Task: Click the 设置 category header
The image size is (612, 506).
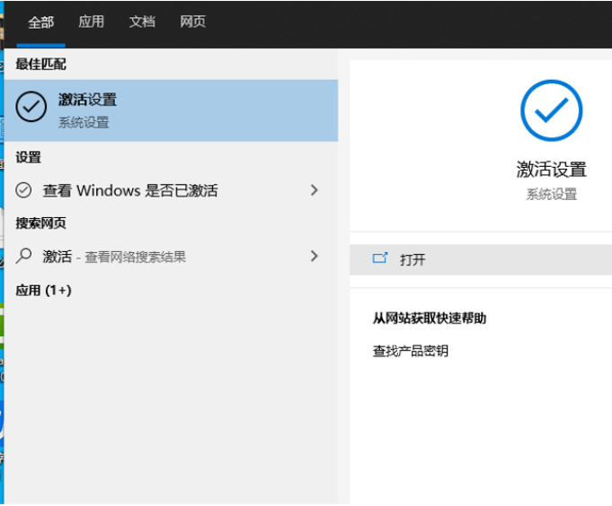Action: tap(29, 158)
